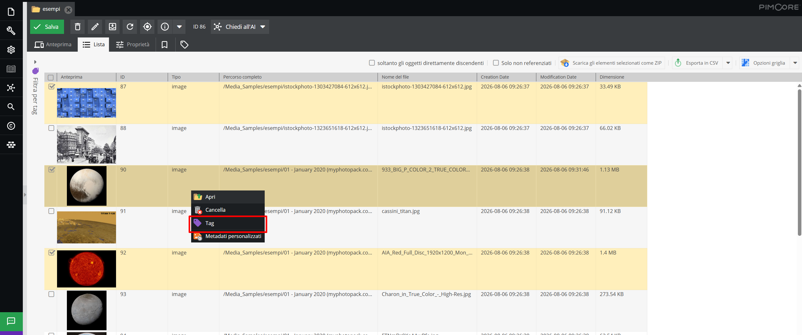This screenshot has height=335, width=802.
Task: Open the tag tab icon next to bookmark
Action: pyautogui.click(x=184, y=45)
